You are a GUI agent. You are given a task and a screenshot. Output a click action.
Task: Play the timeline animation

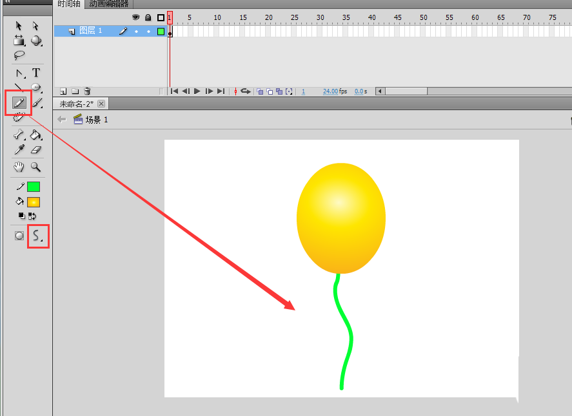[x=197, y=91]
